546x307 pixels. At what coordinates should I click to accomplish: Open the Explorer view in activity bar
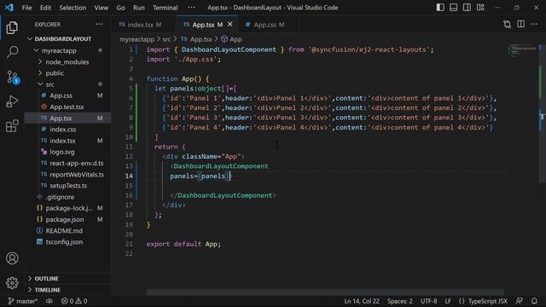12,27
